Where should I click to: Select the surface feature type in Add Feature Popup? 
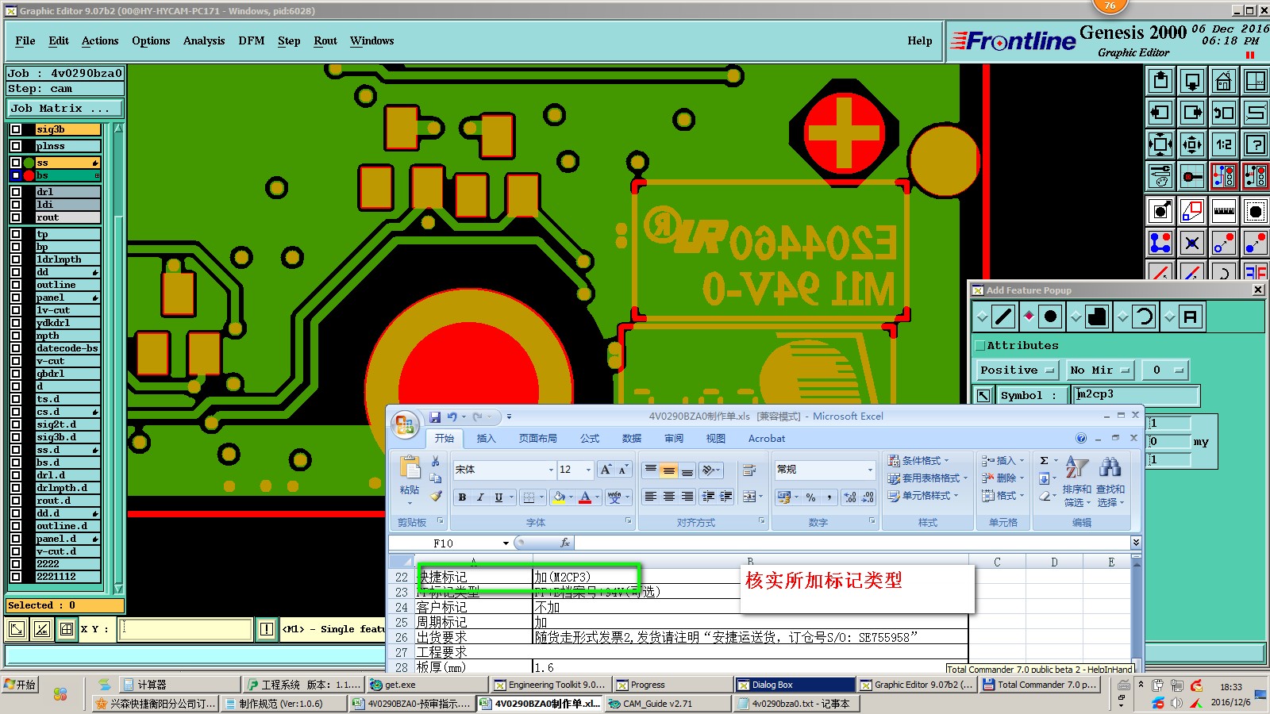click(1097, 317)
